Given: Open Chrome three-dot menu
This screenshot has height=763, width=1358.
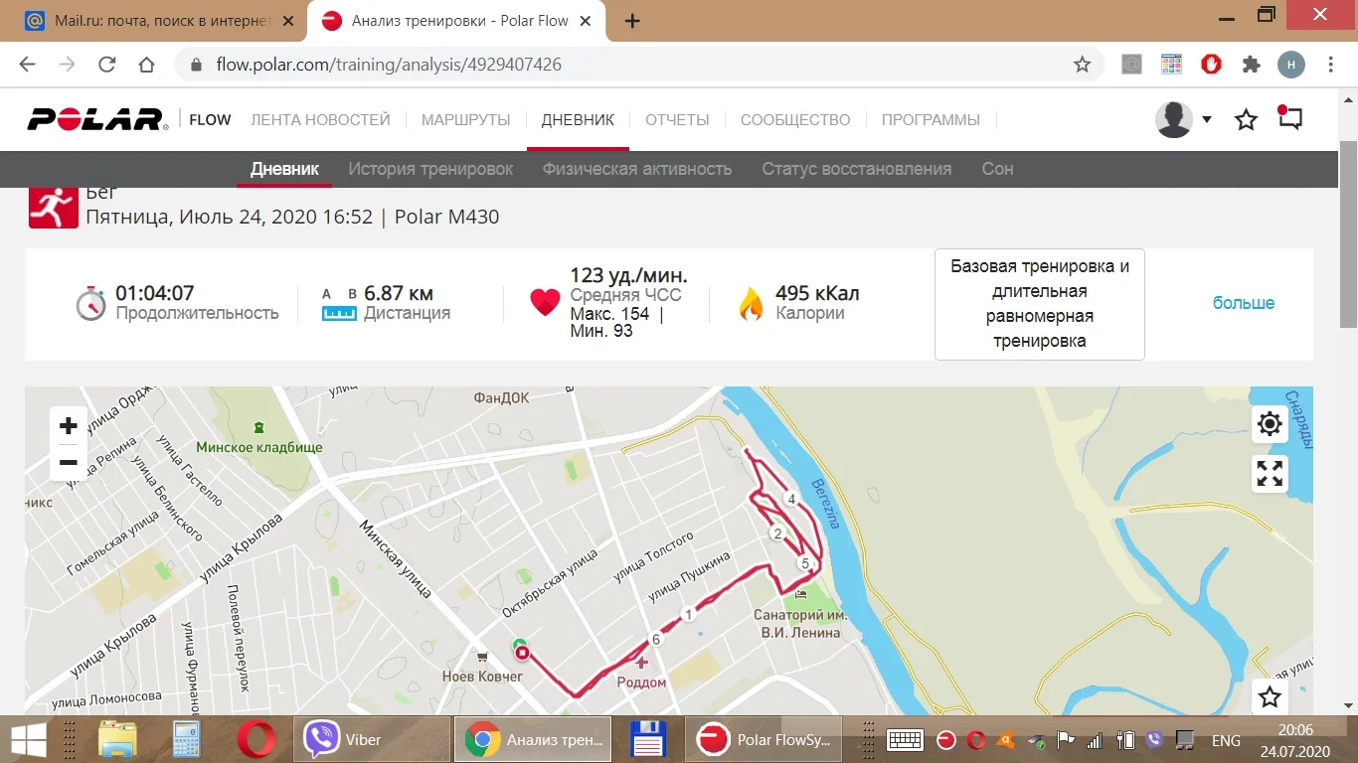Looking at the screenshot, I should [1331, 65].
